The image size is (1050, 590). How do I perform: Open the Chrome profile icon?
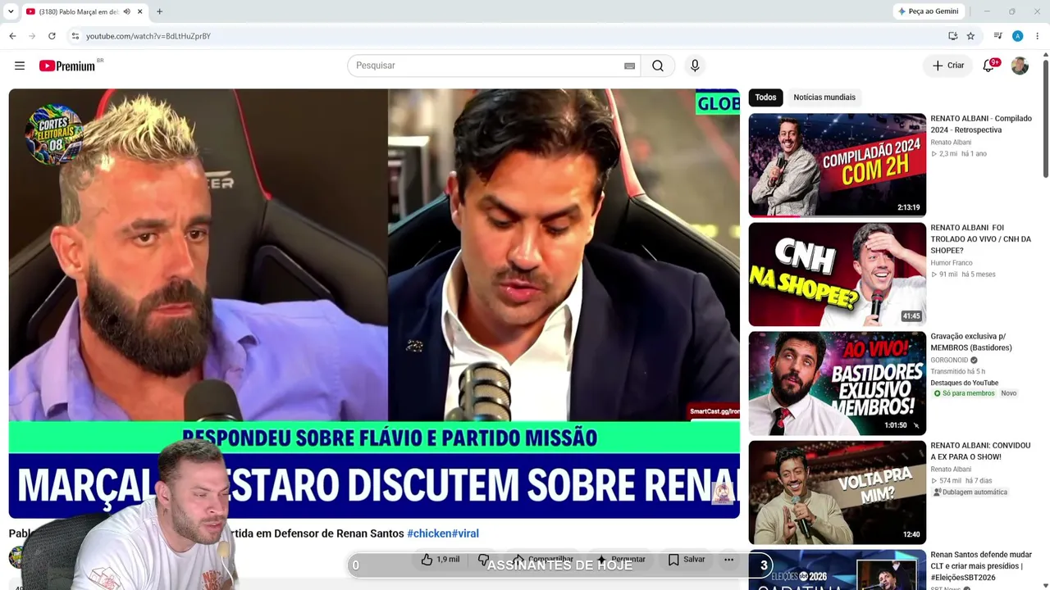click(1017, 36)
